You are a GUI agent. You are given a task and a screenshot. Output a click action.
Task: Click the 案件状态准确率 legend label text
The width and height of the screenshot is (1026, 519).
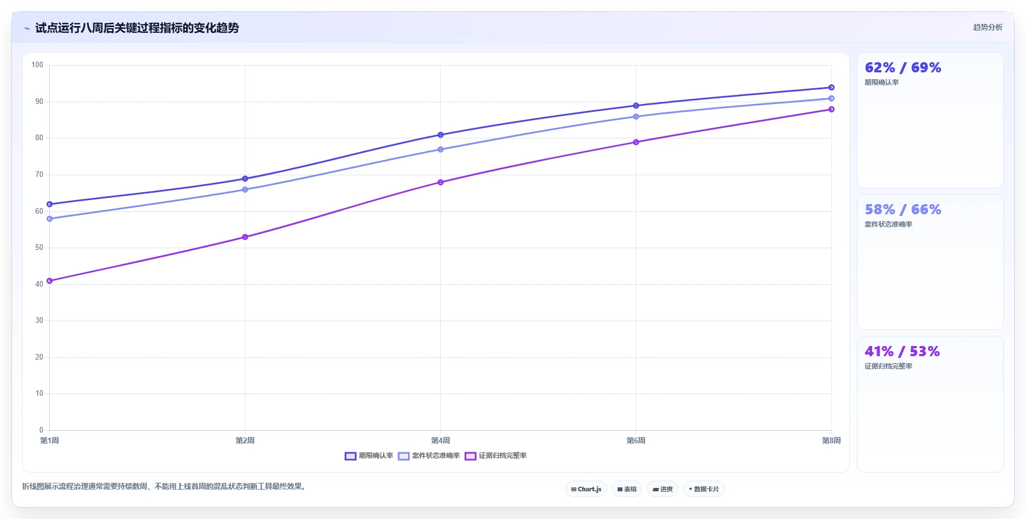coord(436,456)
